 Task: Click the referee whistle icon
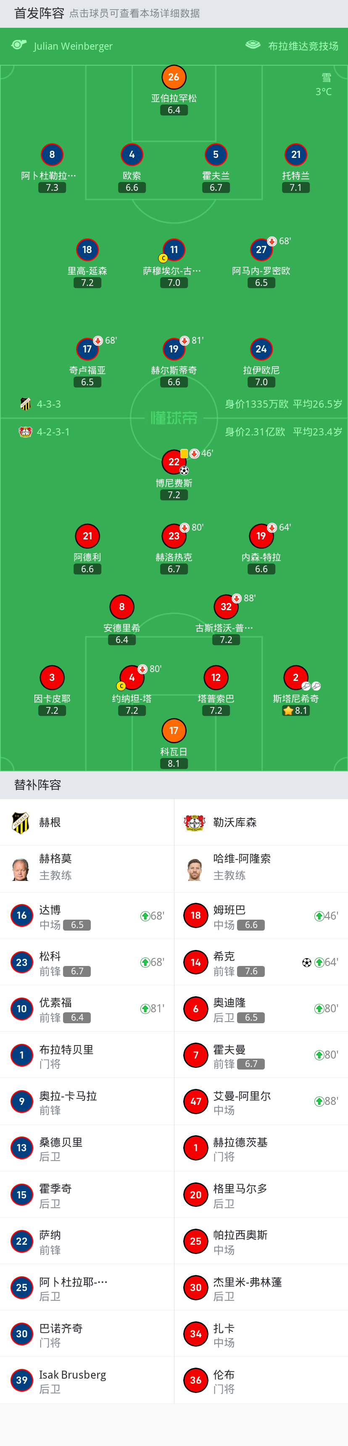[19, 45]
